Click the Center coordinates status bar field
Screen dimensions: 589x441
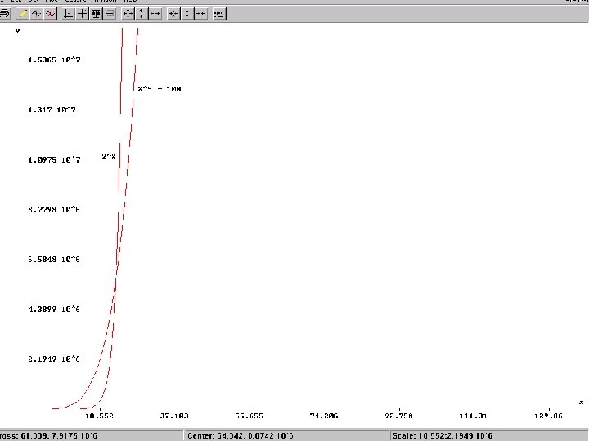coord(286,436)
